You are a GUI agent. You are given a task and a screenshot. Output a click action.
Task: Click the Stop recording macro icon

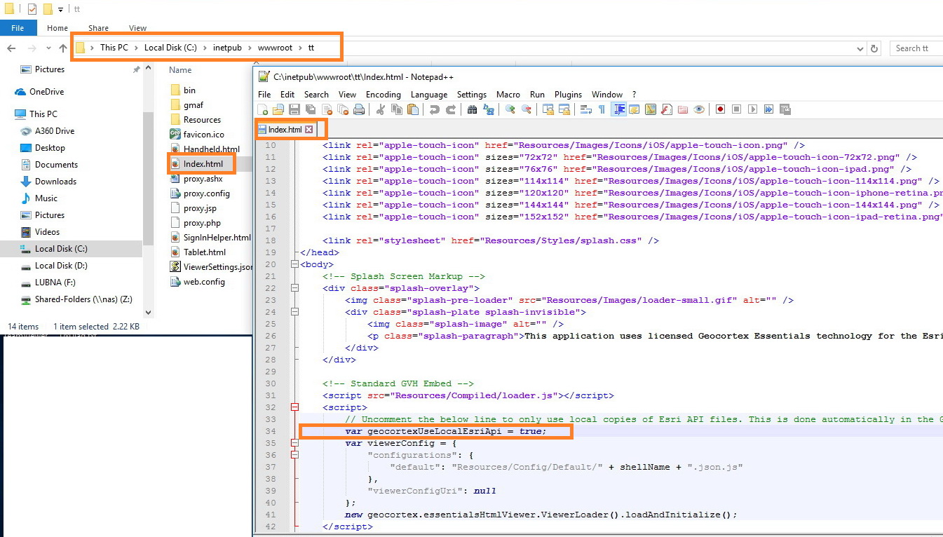[736, 109]
